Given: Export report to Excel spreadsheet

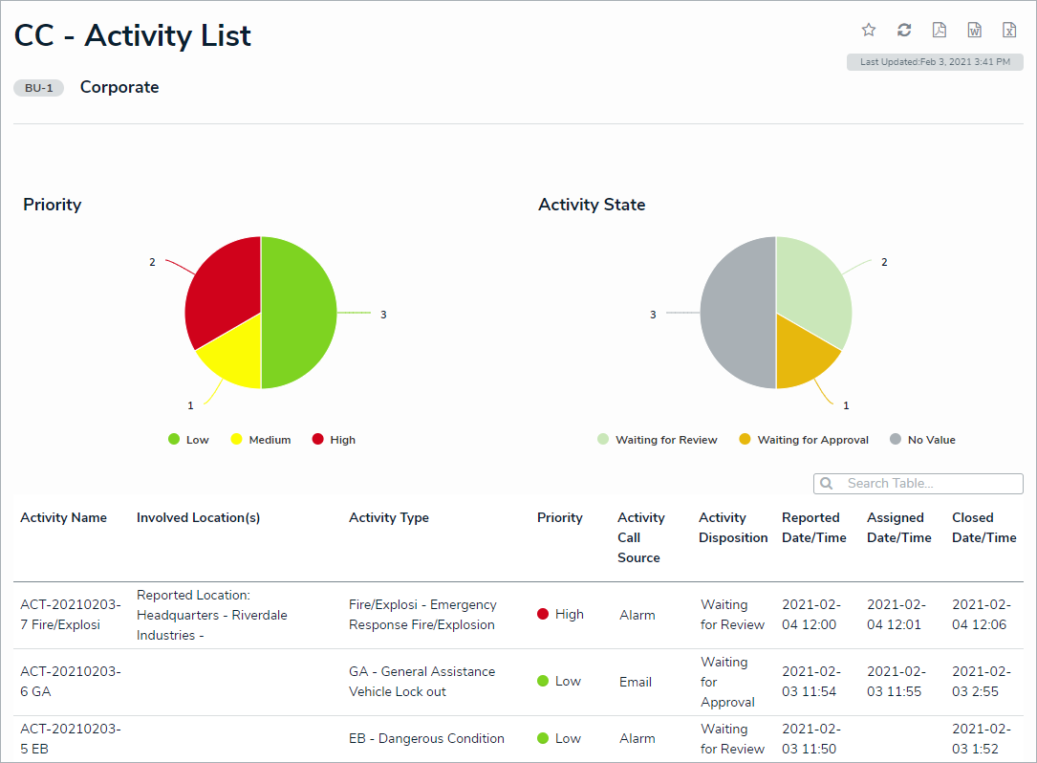Looking at the screenshot, I should 1009,30.
